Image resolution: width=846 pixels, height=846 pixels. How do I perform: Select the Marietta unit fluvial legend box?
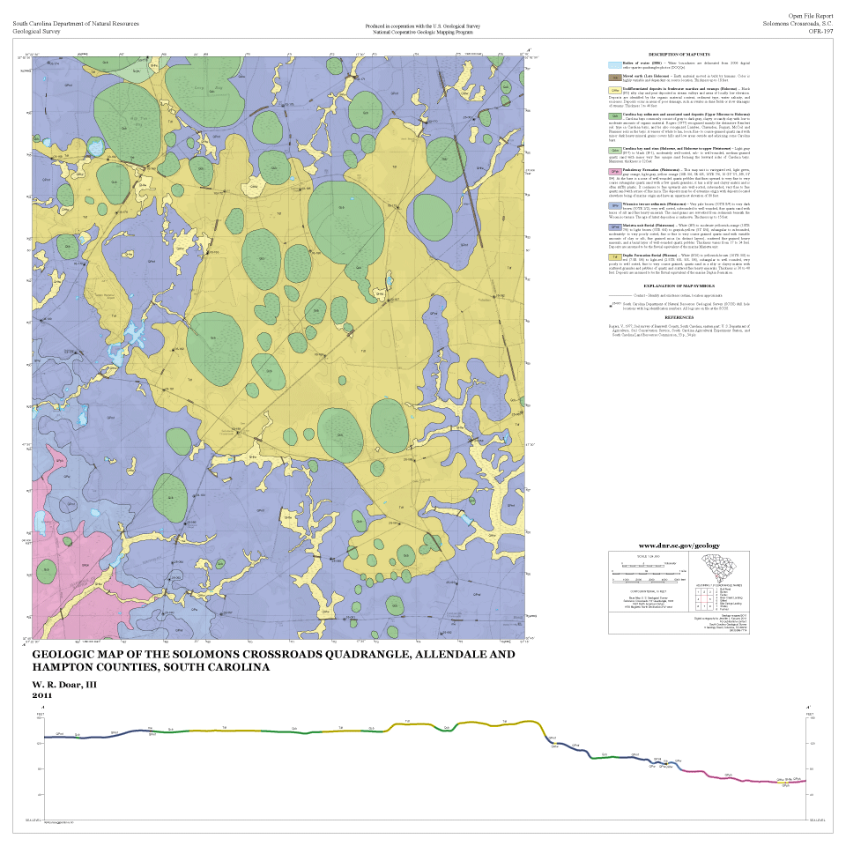point(614,226)
